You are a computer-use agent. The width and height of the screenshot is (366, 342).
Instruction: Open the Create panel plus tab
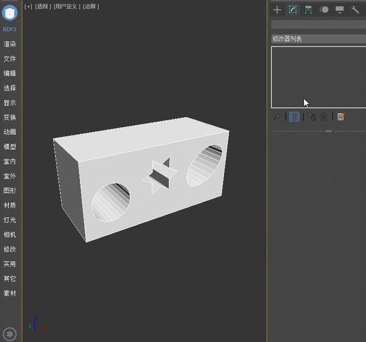pyautogui.click(x=277, y=10)
